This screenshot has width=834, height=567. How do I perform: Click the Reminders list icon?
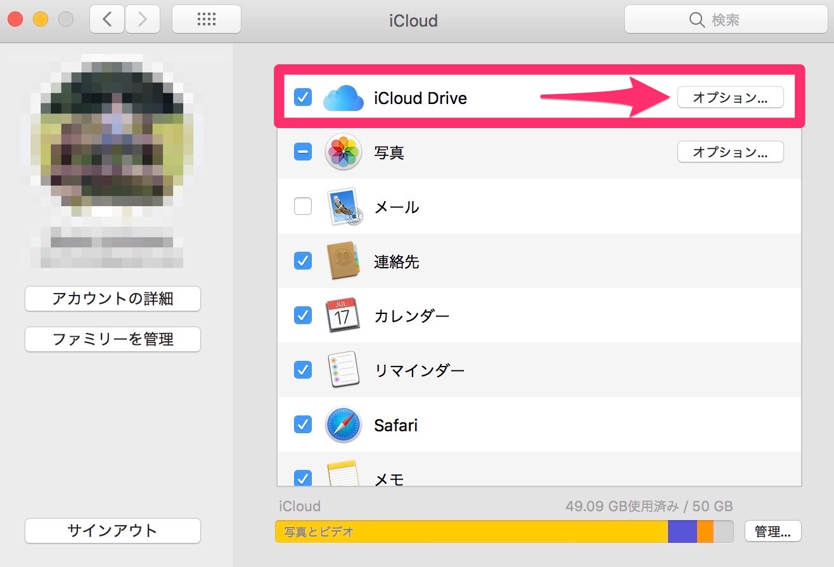click(343, 370)
